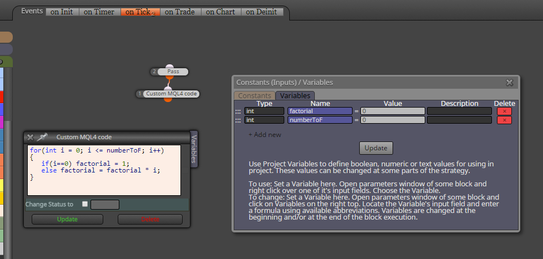Image resolution: width=543 pixels, height=259 pixels.
Task: Grab the drag handle of numberToF row
Action: point(238,120)
